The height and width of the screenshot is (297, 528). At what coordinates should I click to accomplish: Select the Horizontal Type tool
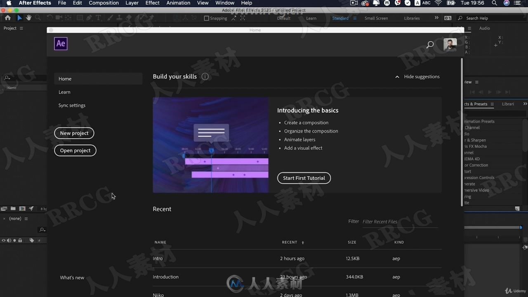(98, 18)
